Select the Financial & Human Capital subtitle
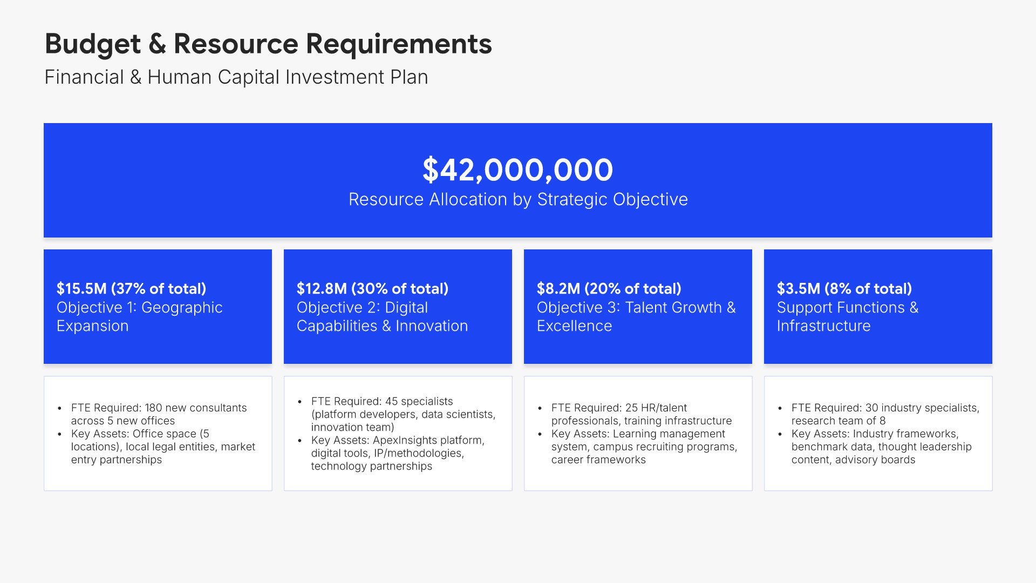Image resolution: width=1036 pixels, height=583 pixels. pos(236,77)
